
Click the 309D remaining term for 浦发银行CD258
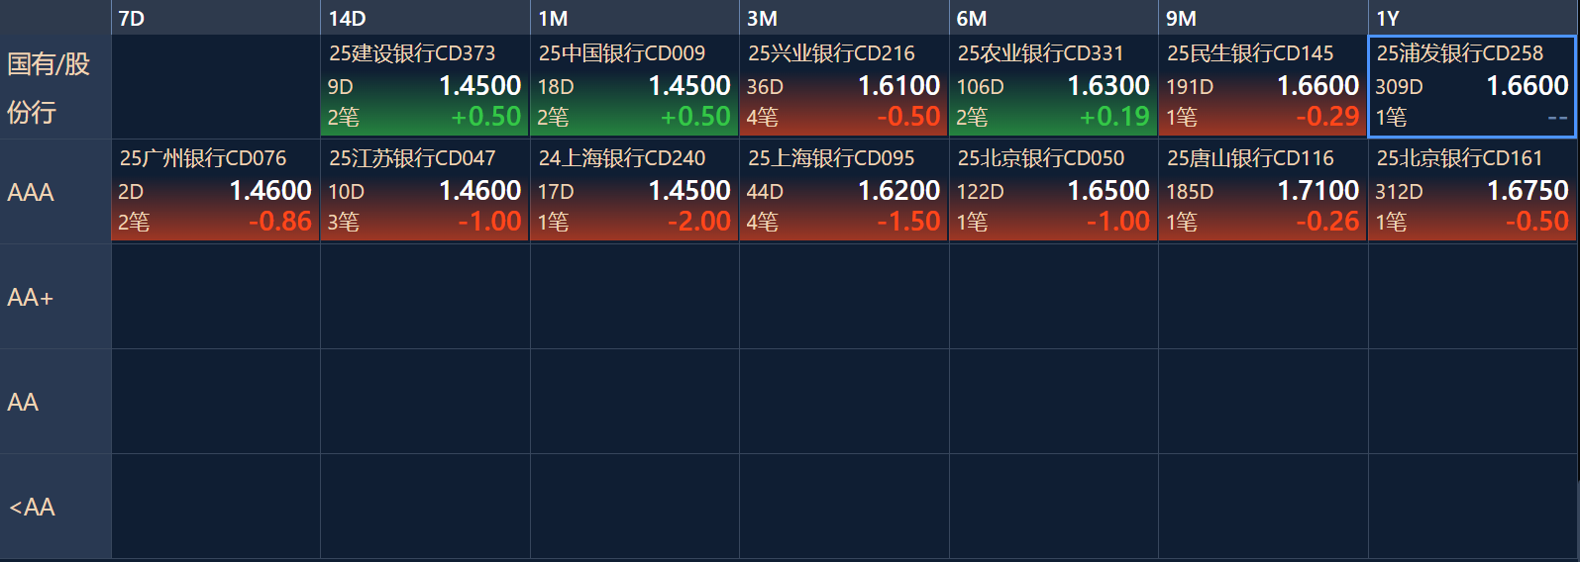pos(1399,87)
